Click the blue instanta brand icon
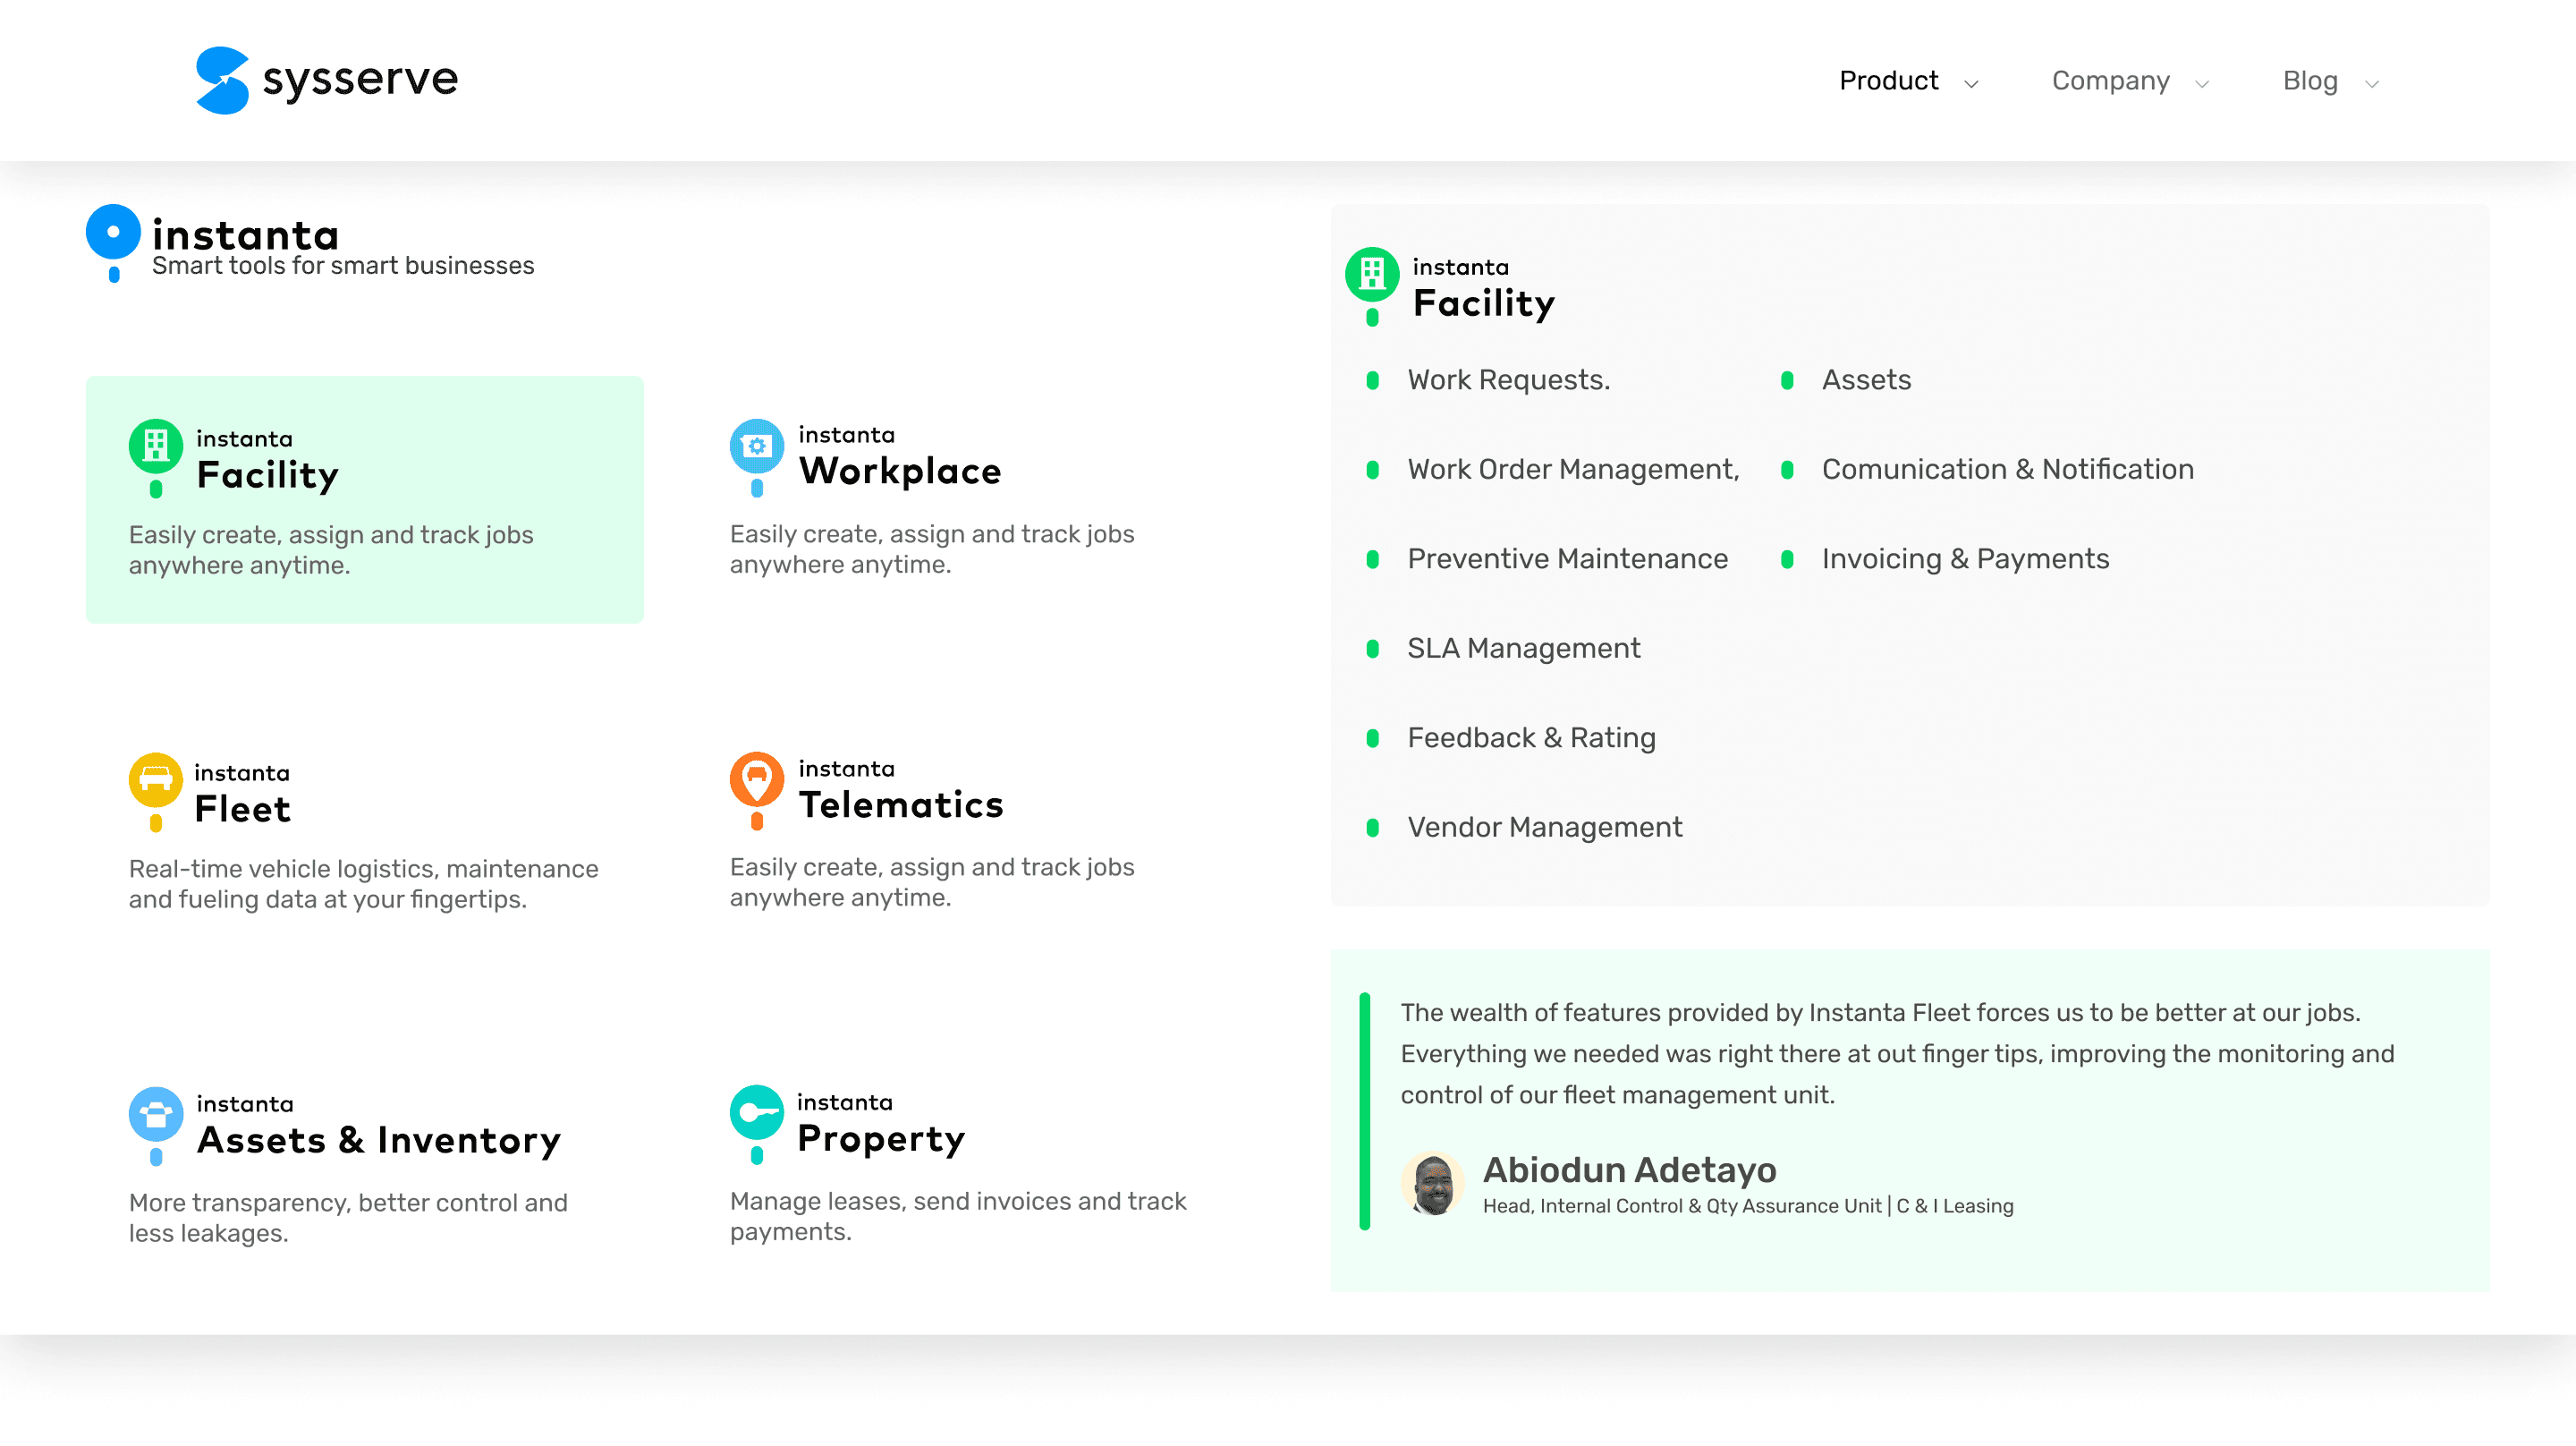 point(113,232)
